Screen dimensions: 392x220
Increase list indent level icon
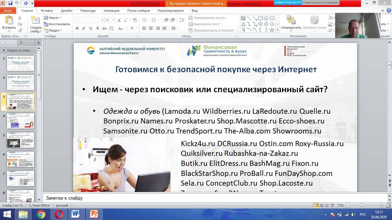pos(172,20)
